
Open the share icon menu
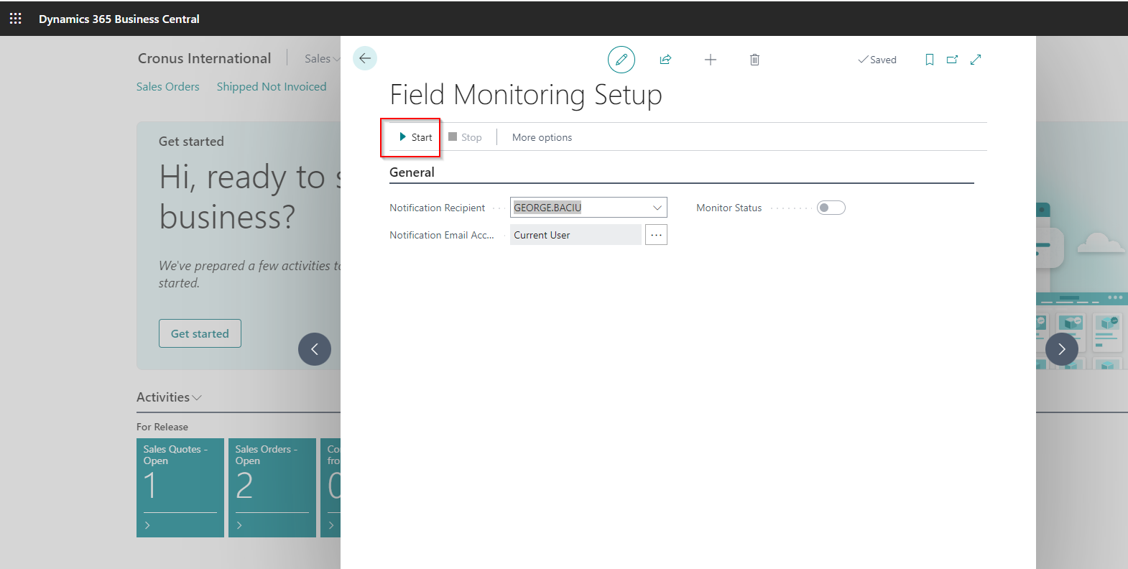click(665, 60)
